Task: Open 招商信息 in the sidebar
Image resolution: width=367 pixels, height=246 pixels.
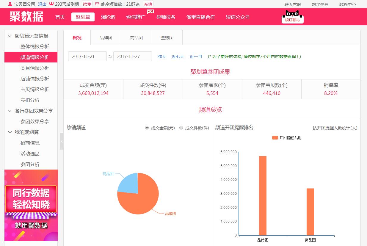Action: click(30, 143)
